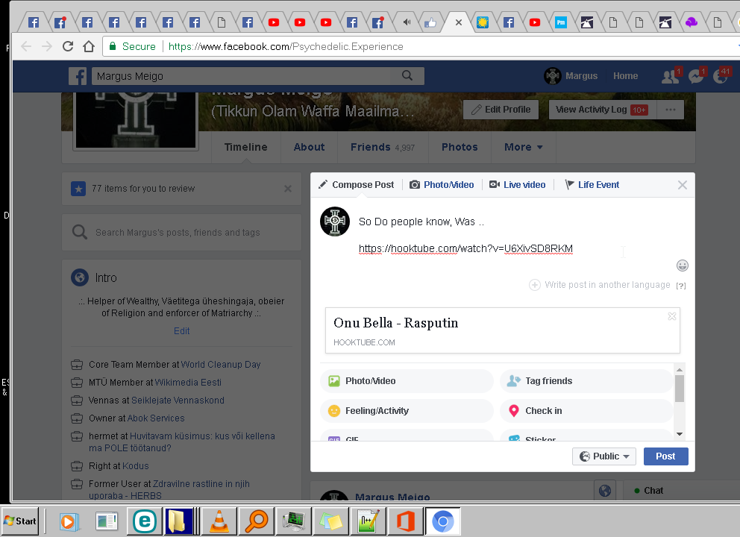Open VLC media player from taskbar
Screen dimensions: 740x537
[219, 521]
